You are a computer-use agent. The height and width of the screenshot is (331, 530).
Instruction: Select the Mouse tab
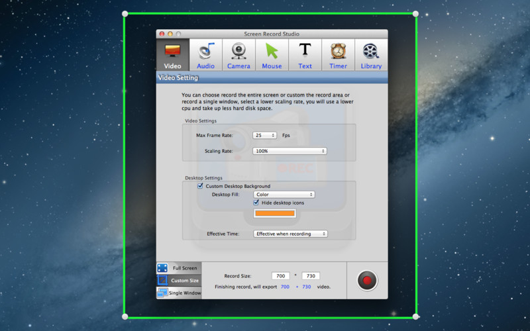coord(272,55)
